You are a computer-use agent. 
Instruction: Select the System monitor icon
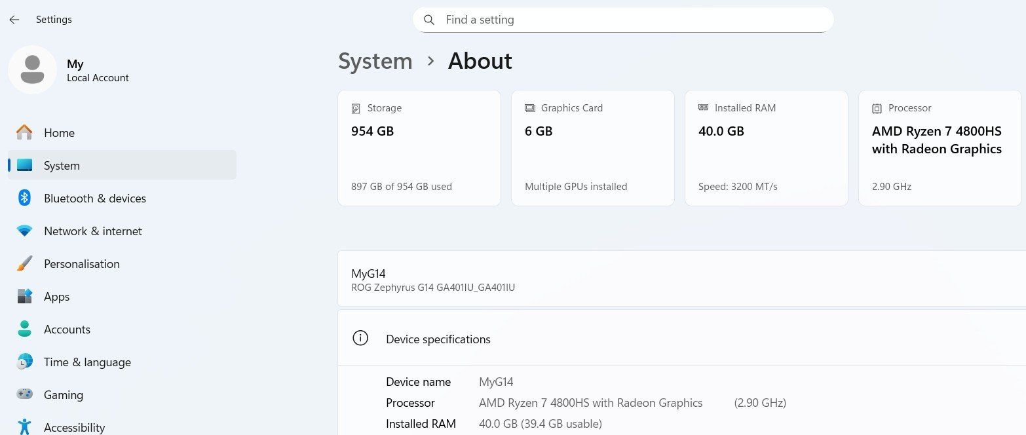click(24, 165)
